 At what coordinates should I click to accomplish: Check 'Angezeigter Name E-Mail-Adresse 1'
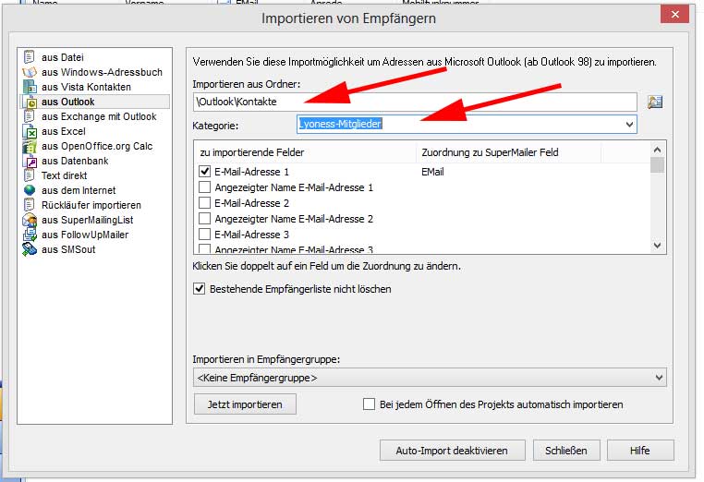205,187
